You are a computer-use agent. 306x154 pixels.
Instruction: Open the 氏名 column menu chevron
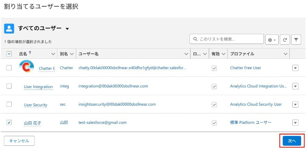point(53,54)
